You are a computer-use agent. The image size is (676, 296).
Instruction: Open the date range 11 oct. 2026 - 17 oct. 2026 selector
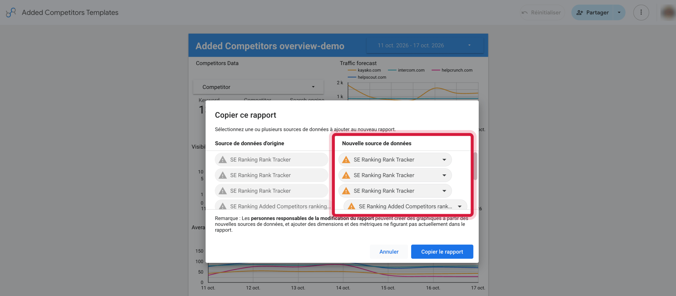coord(425,45)
